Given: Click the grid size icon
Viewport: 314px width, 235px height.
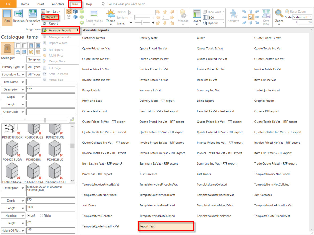Looking at the screenshot, I should 205,17.
